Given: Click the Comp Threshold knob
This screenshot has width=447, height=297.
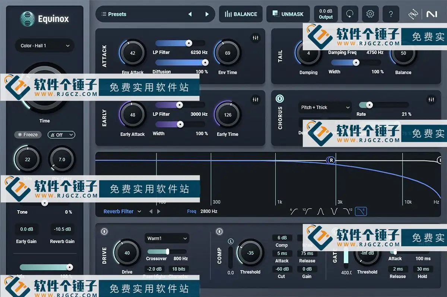Looking at the screenshot, I should (250, 253).
